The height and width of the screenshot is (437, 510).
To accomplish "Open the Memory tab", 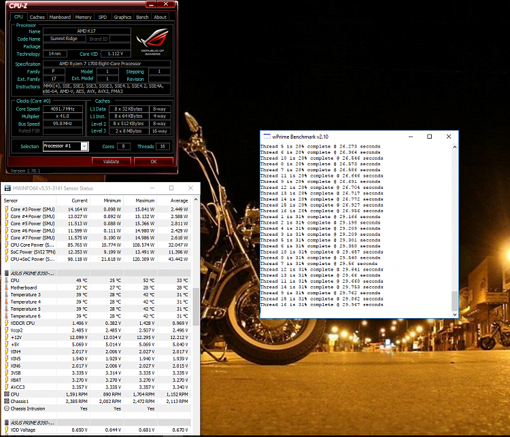I will (x=83, y=17).
